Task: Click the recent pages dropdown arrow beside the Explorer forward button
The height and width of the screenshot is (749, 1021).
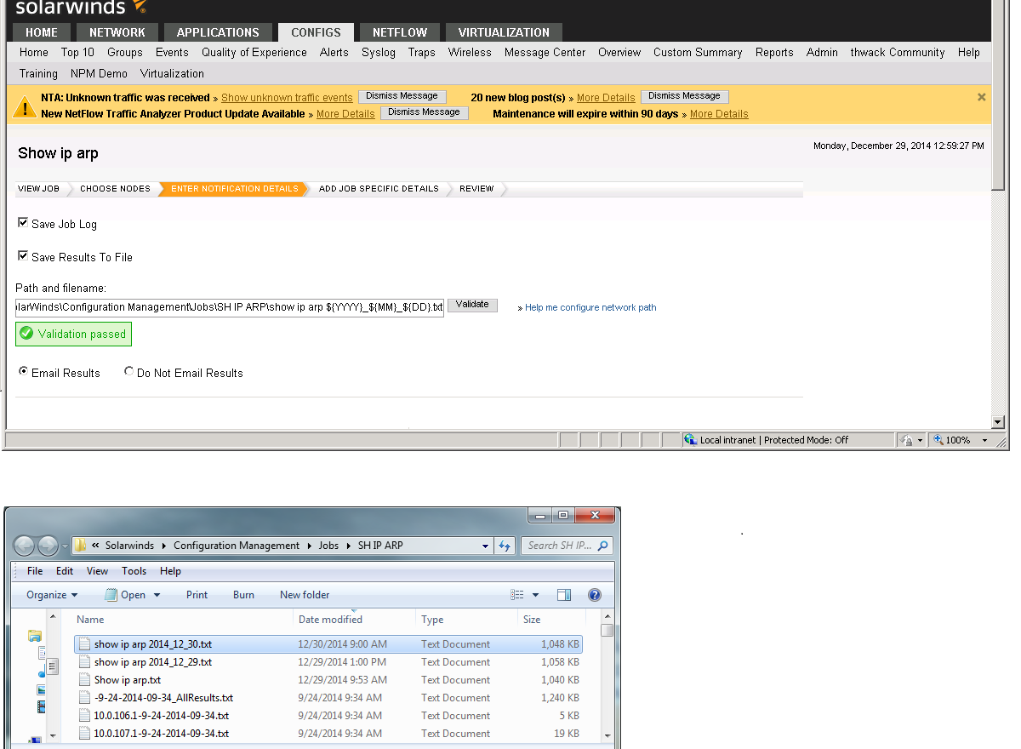Action: (65, 546)
